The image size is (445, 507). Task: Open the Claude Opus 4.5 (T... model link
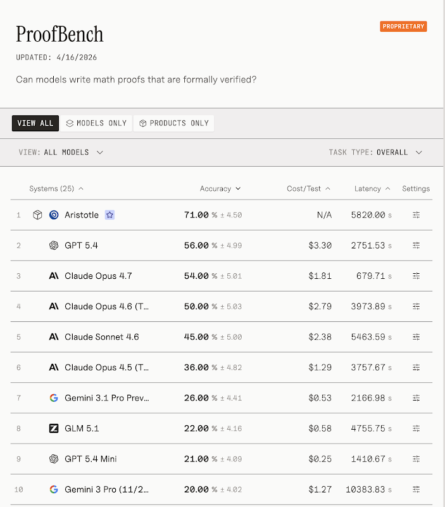[x=106, y=368]
